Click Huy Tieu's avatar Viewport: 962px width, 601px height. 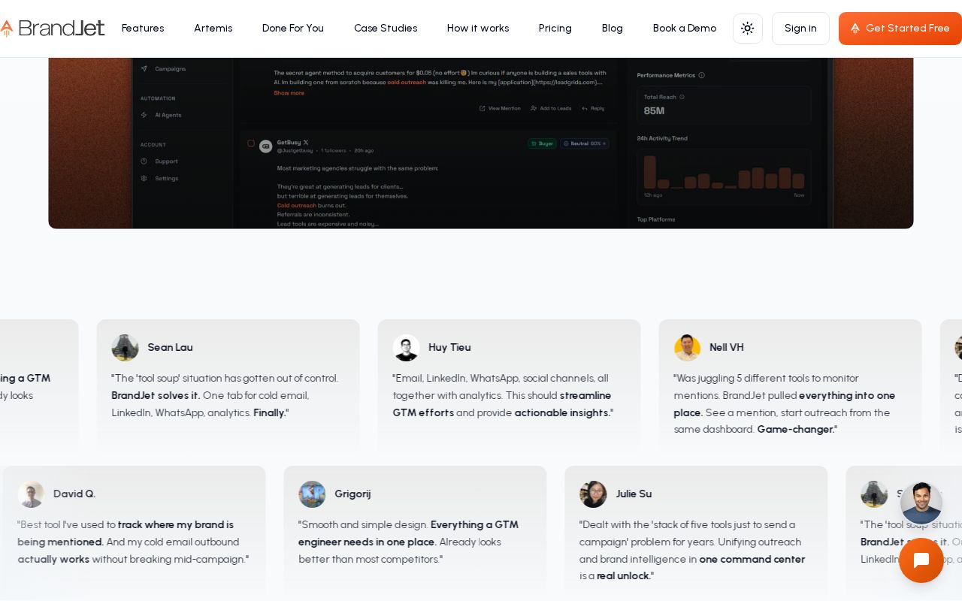[x=406, y=348]
